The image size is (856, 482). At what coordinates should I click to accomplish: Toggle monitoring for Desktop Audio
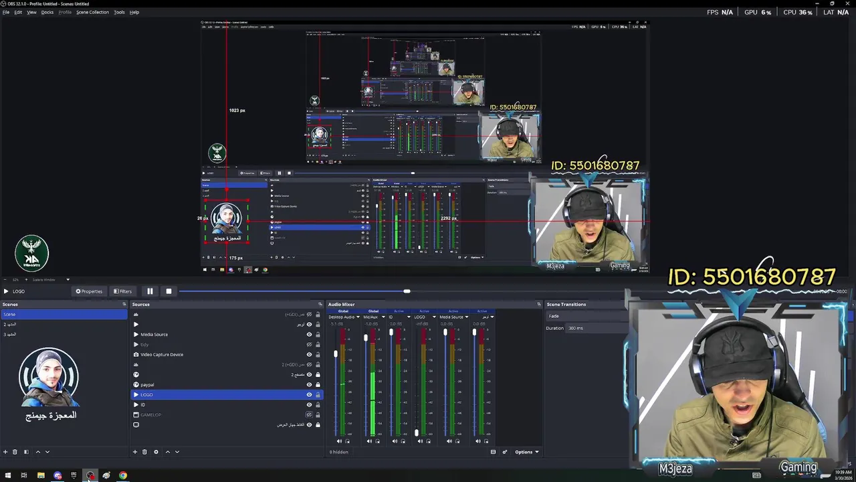coord(348,441)
